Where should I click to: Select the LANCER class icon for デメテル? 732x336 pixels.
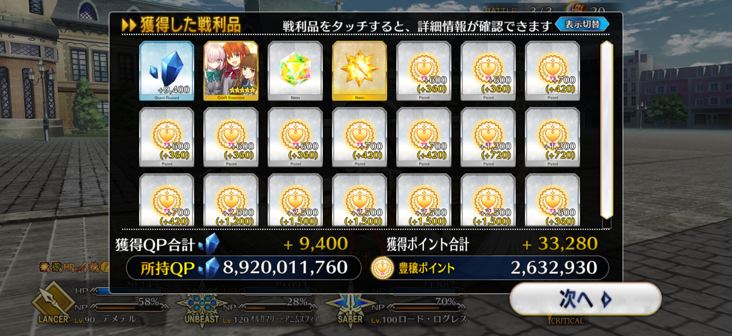point(53,303)
